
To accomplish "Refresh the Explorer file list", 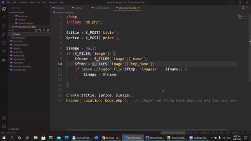I will (44, 31).
